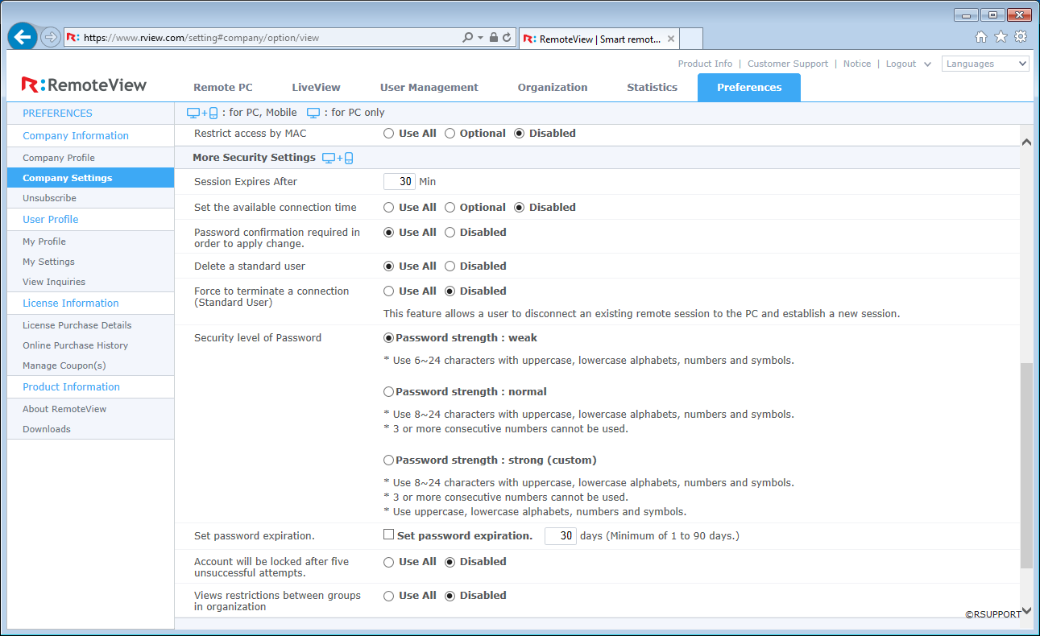
Task: Open the favorites star icon
Action: [1001, 36]
